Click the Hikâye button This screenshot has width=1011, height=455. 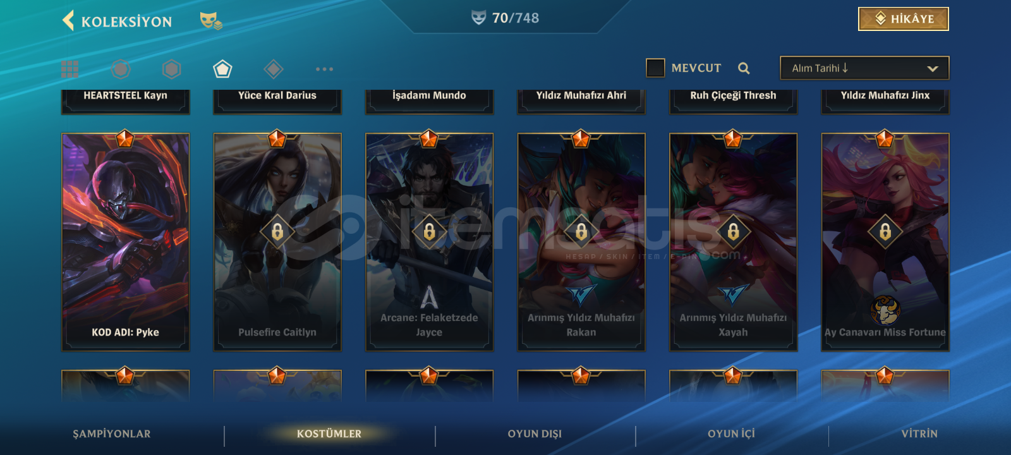pyautogui.click(x=904, y=19)
